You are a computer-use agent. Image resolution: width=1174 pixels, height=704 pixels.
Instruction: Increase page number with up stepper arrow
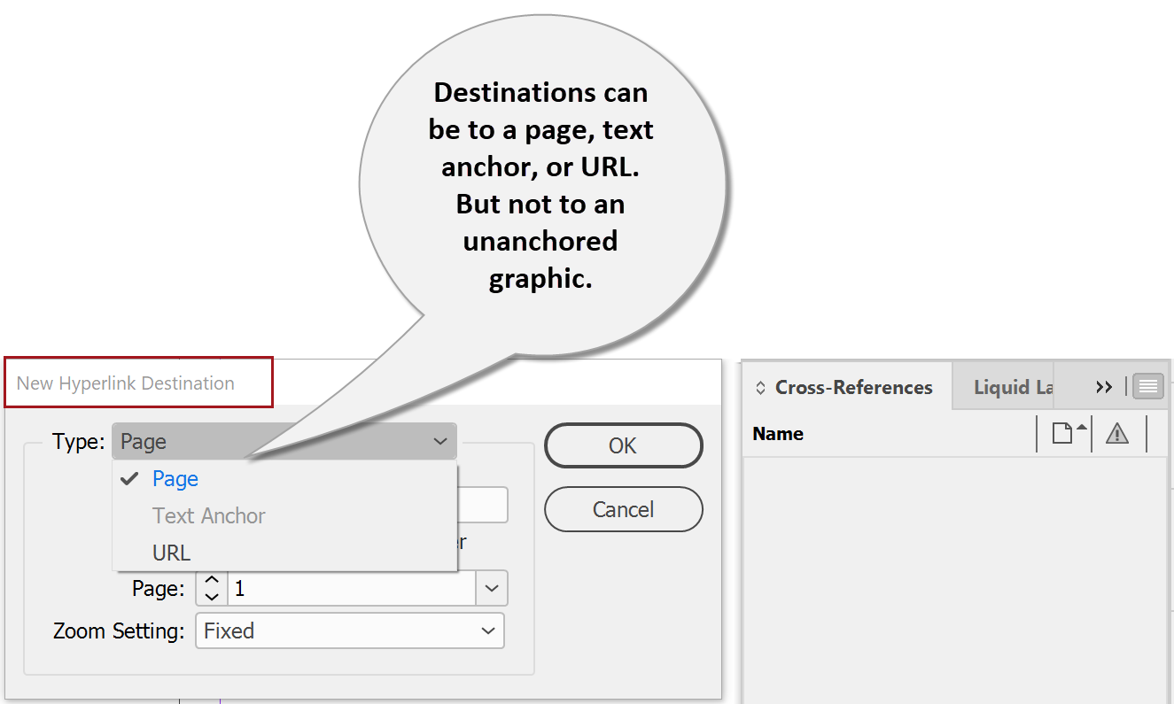[x=211, y=580]
